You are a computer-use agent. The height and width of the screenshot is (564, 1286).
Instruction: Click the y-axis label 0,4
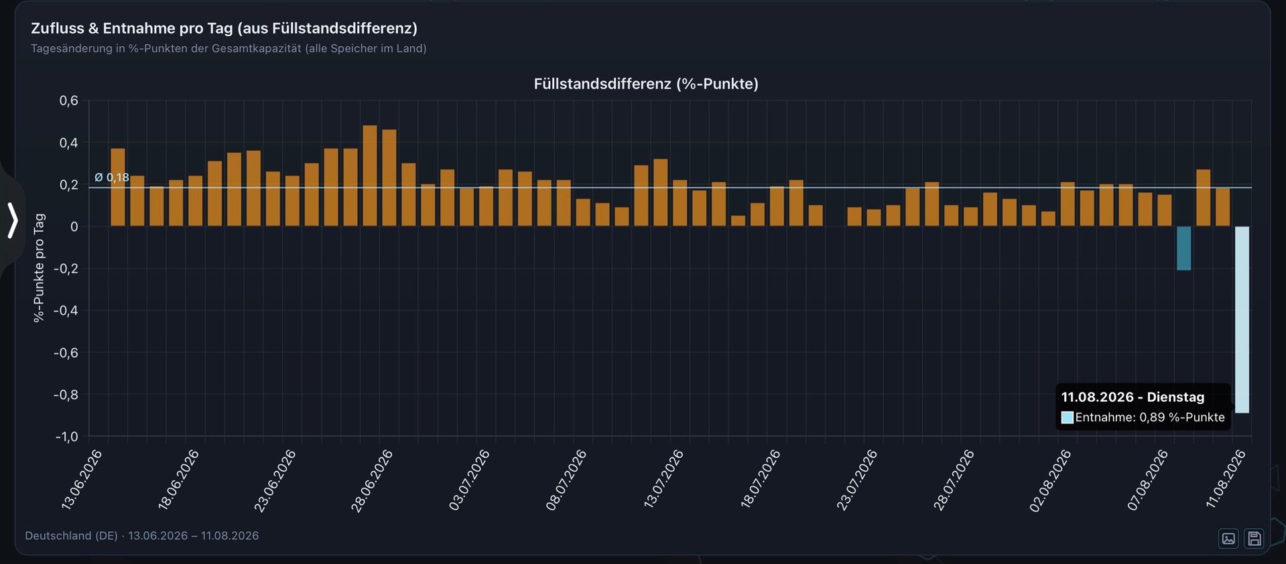tap(69, 143)
